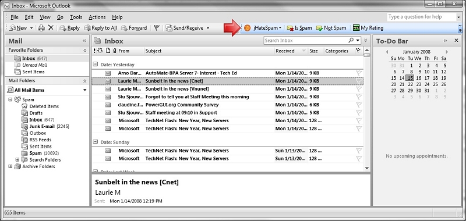Minimize the To-Do Bar chevron

[445, 41]
